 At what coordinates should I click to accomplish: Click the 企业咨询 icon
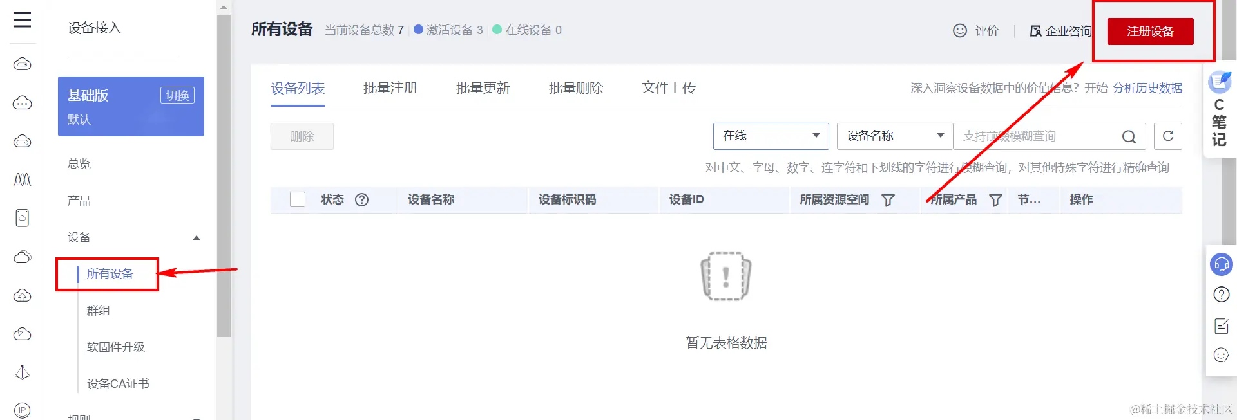tap(1035, 31)
